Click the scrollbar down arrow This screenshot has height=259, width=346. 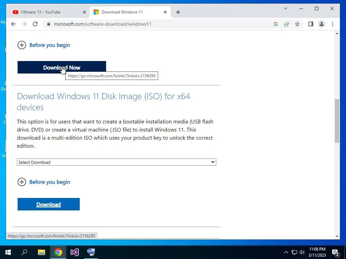pyautogui.click(x=337, y=236)
